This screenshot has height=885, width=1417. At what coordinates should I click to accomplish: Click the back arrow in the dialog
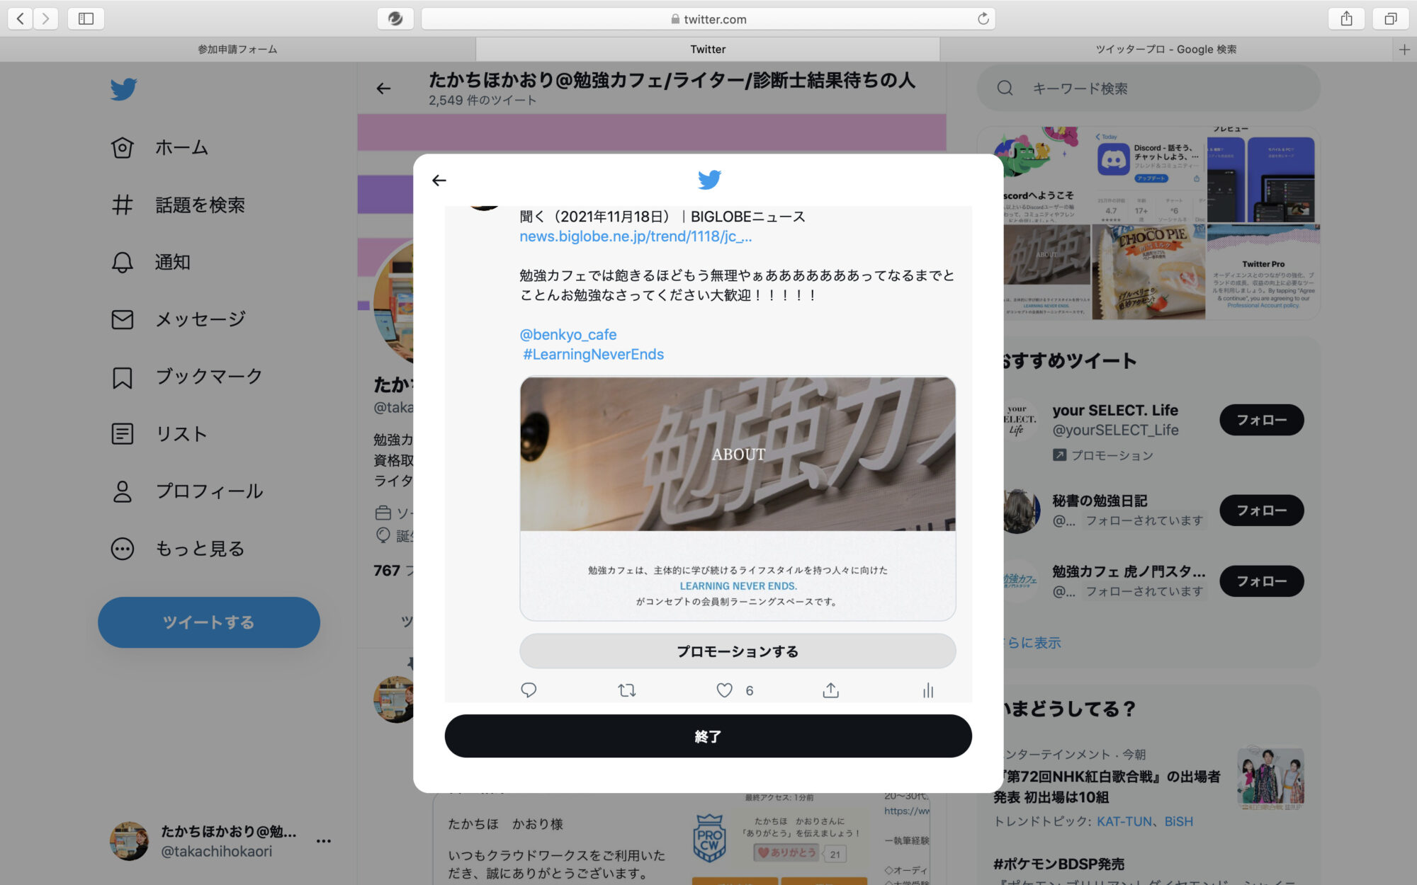point(439,181)
